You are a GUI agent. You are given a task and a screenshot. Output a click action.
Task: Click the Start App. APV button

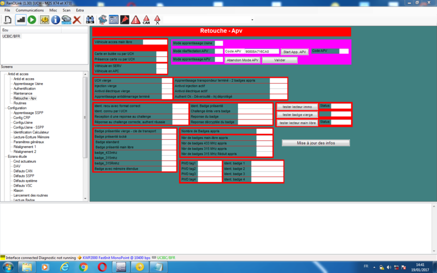pyautogui.click(x=294, y=52)
